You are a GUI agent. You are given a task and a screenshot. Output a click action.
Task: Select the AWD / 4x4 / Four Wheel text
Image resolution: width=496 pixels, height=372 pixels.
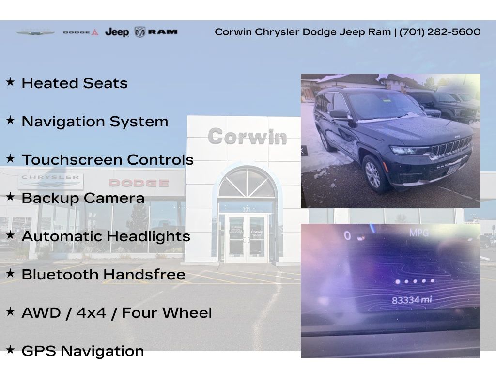(117, 313)
